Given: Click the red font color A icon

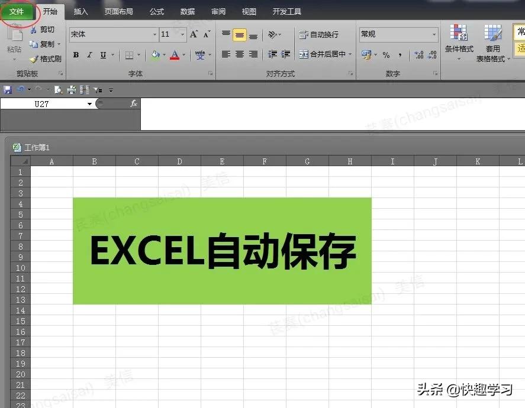Looking at the screenshot, I should coord(175,55).
